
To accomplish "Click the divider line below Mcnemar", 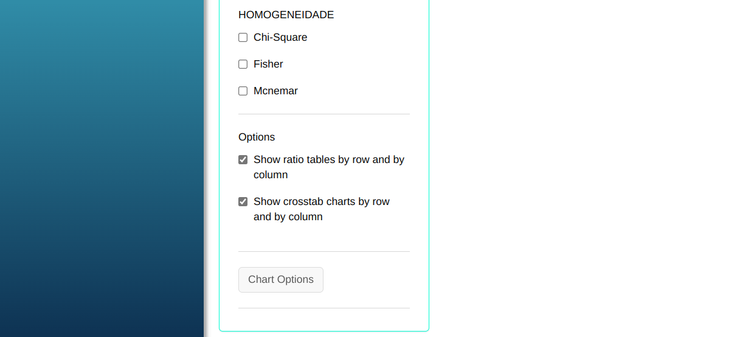I will 324,114.
